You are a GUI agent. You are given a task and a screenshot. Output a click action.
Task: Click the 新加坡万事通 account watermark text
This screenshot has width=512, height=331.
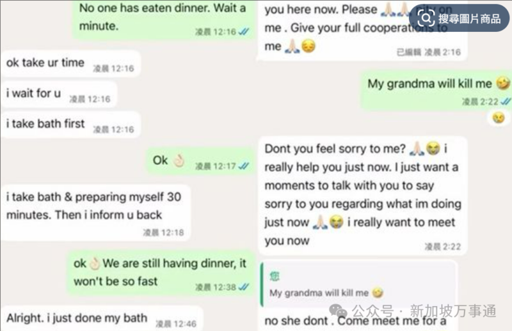(x=453, y=311)
